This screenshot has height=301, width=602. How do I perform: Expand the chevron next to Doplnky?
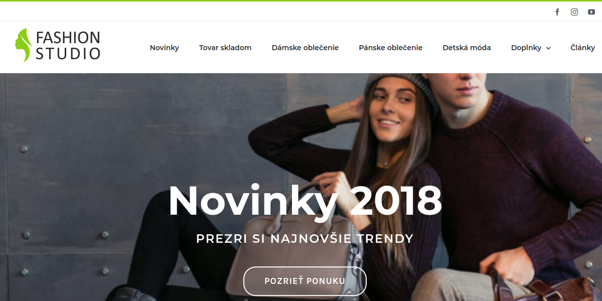tap(548, 48)
